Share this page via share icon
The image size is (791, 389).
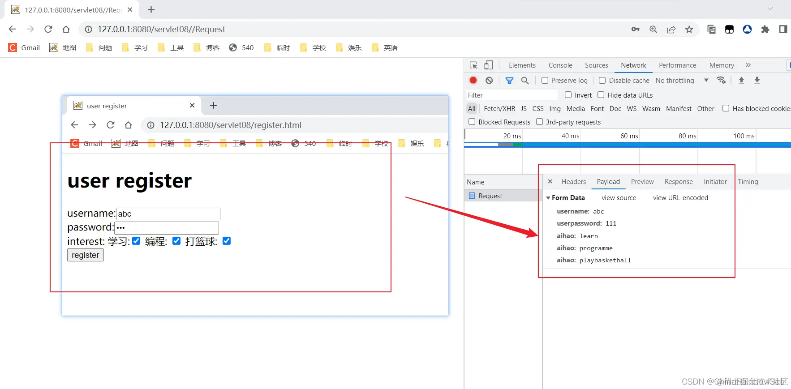(671, 29)
